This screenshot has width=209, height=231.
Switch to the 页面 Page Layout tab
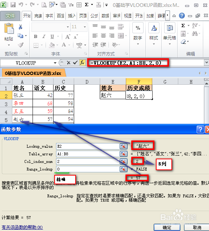coord(83,16)
